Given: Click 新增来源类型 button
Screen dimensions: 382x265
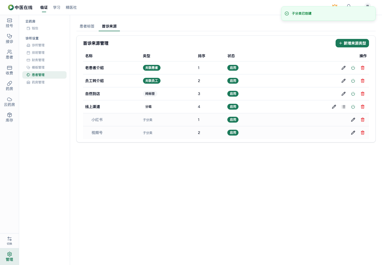Looking at the screenshot, I should (x=352, y=43).
